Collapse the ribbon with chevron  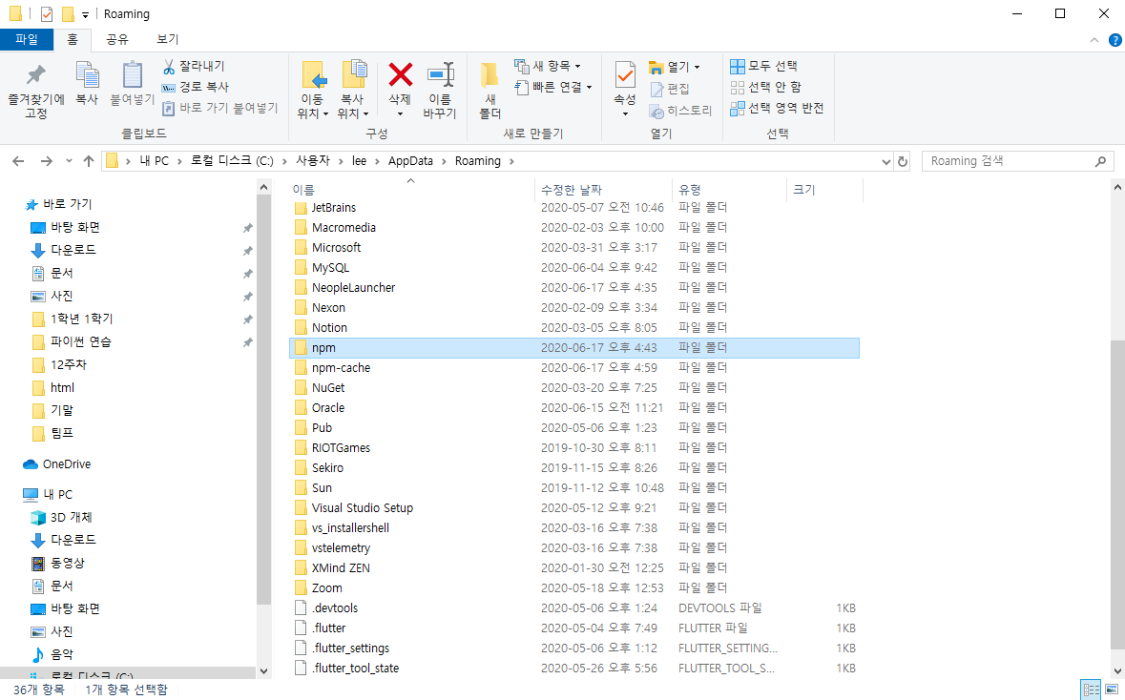pos(1094,40)
